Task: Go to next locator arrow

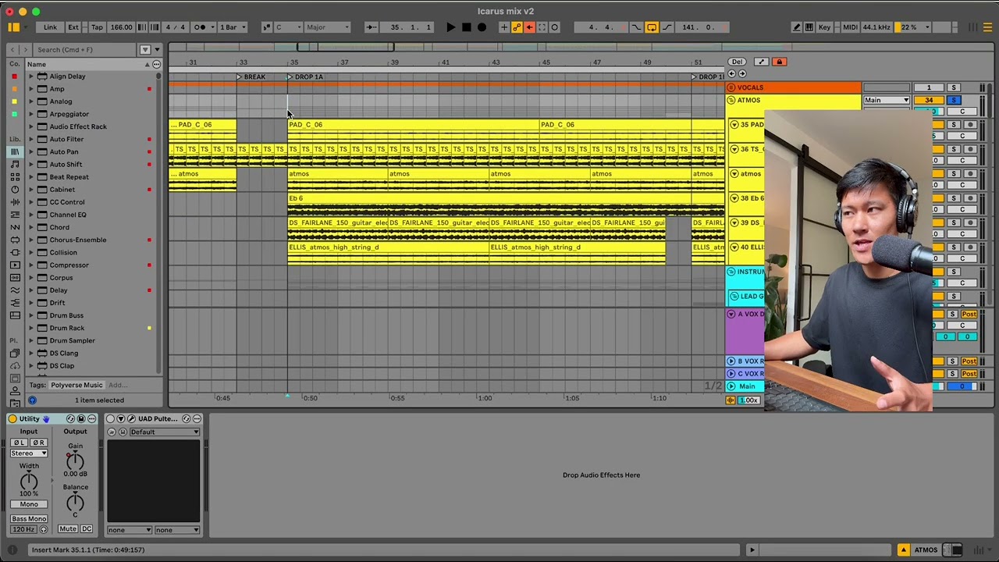Action: 741,74
